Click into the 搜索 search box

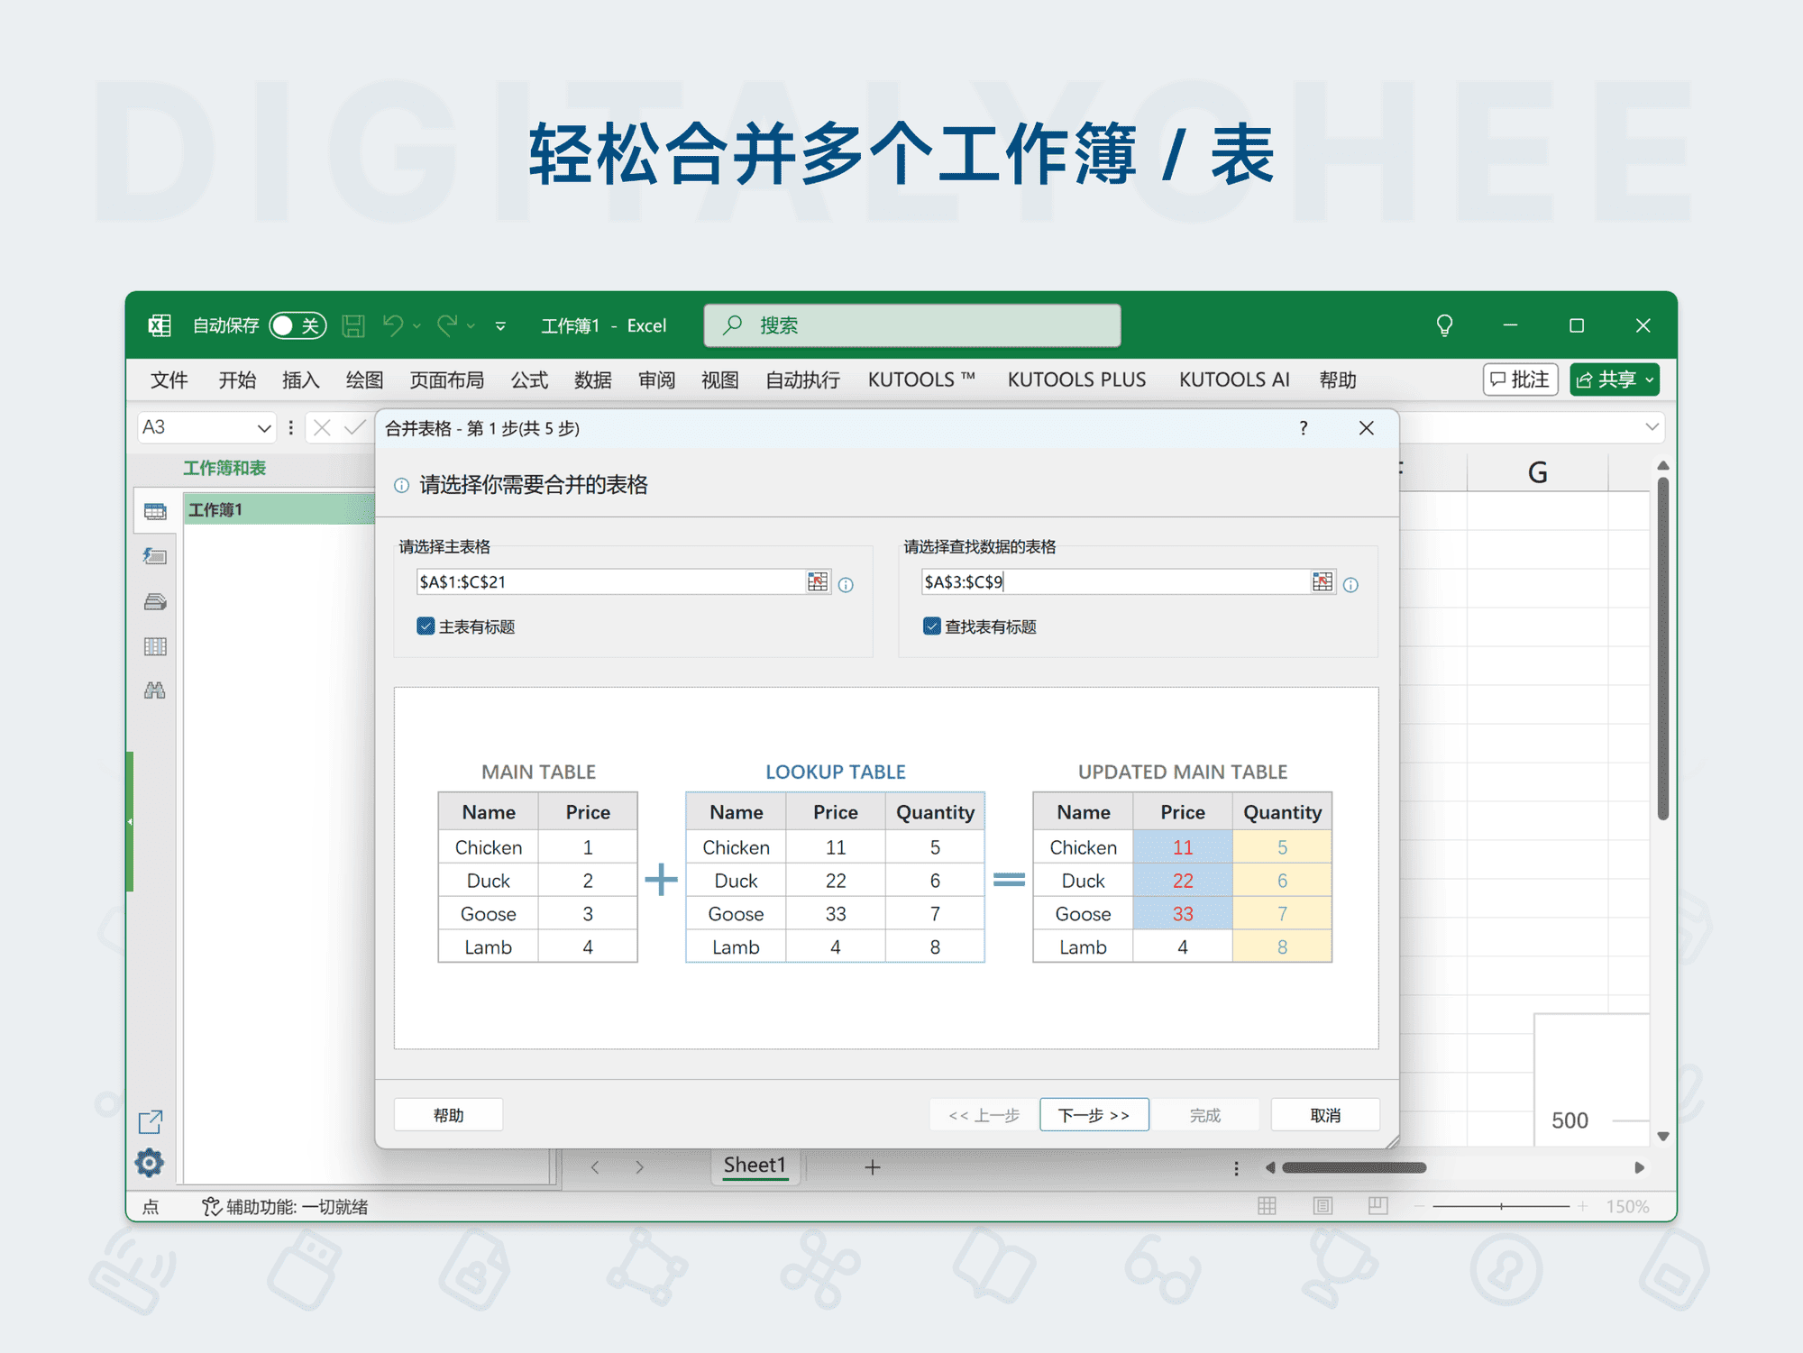pyautogui.click(x=912, y=325)
